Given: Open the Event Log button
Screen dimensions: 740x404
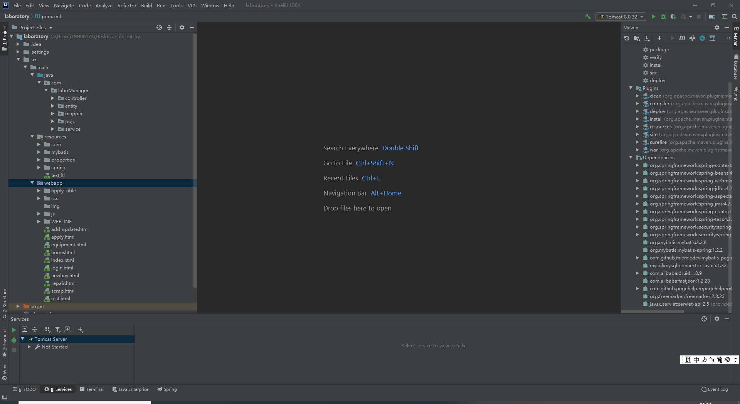Looking at the screenshot, I should [x=715, y=389].
